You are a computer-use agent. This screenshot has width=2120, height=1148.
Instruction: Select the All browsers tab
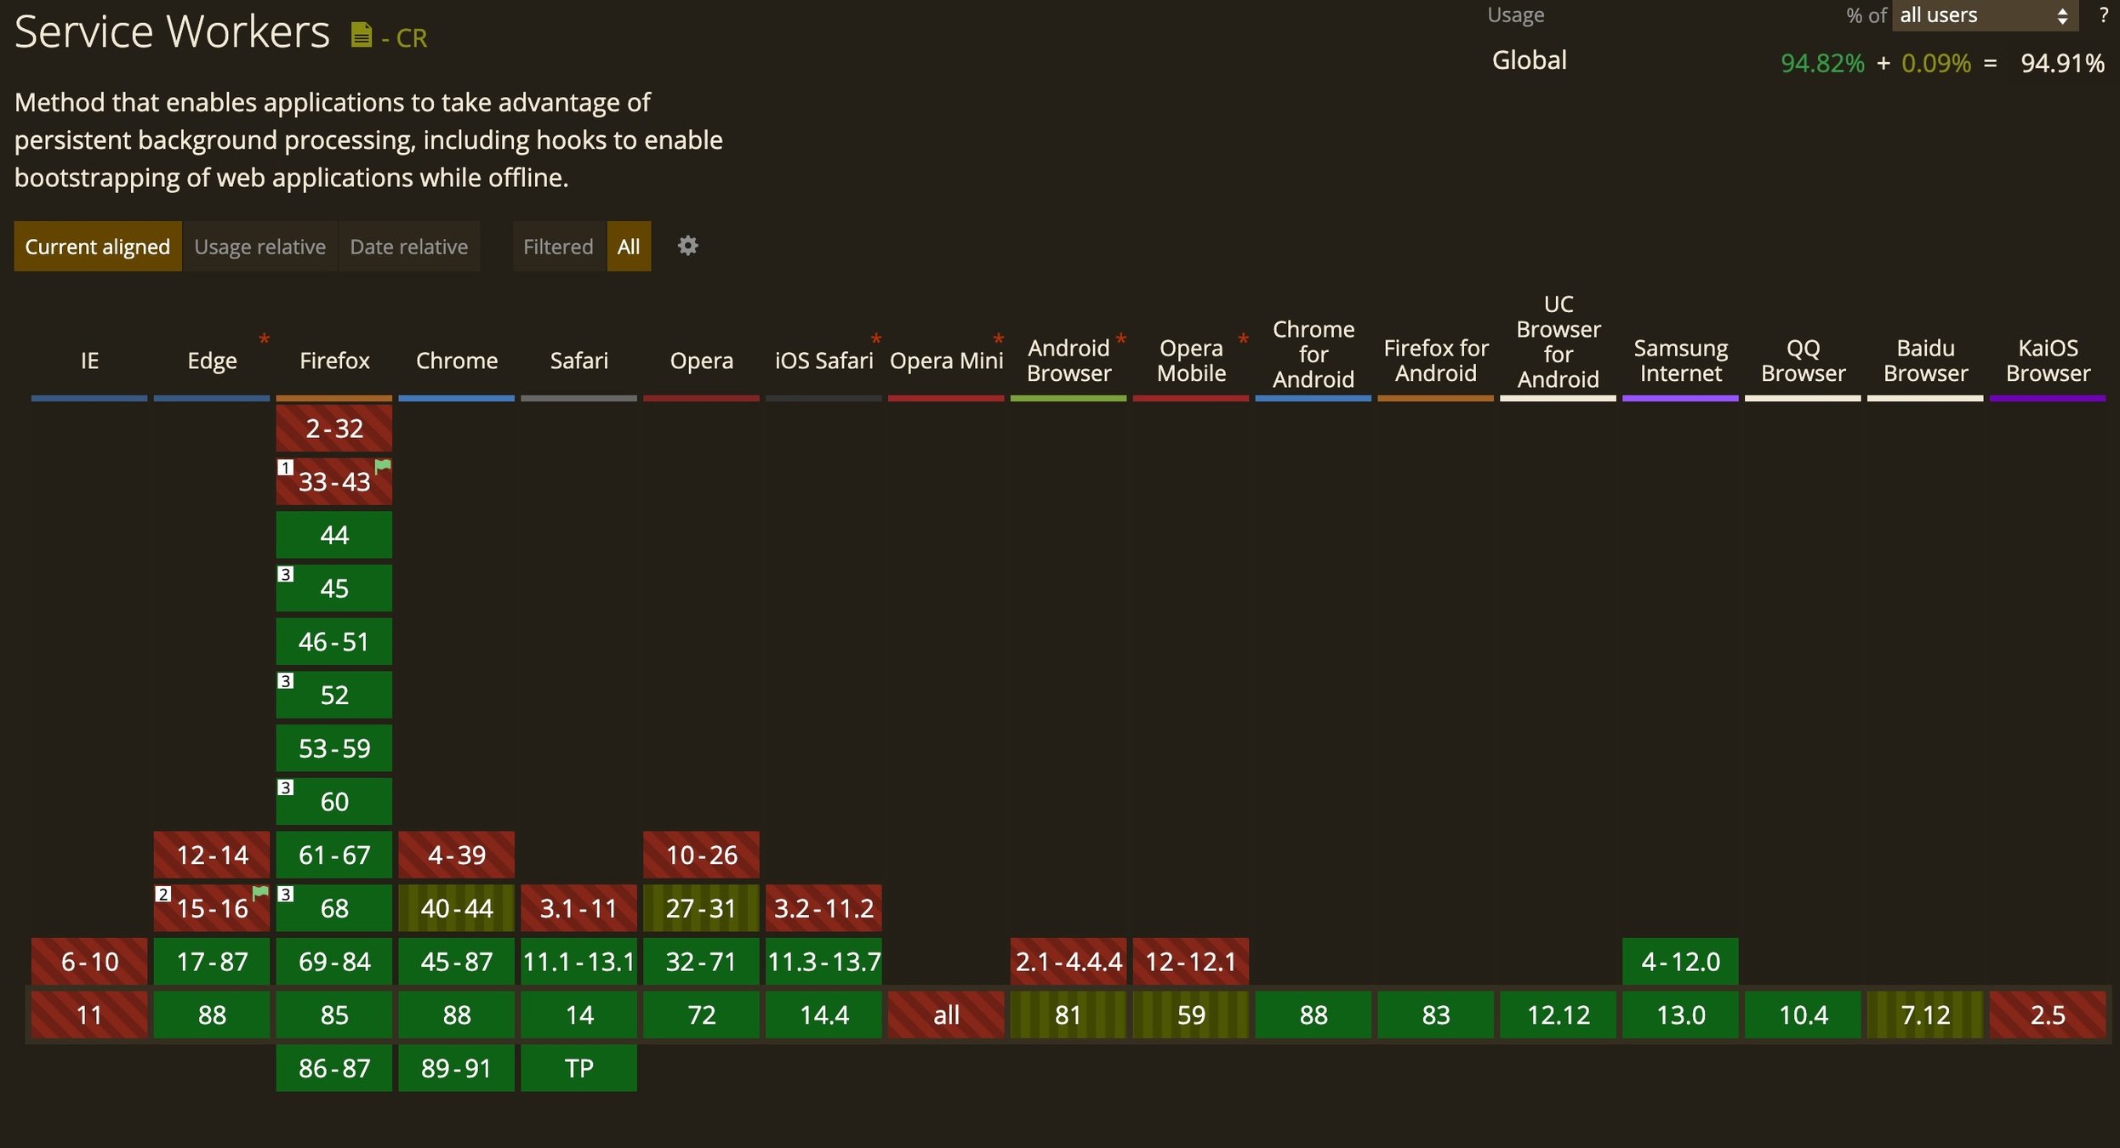click(628, 247)
